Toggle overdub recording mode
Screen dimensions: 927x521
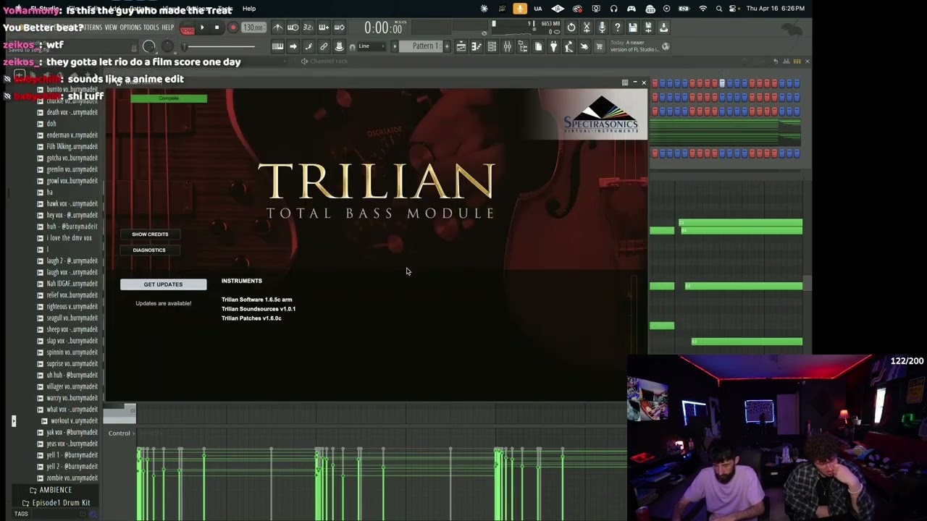click(324, 27)
